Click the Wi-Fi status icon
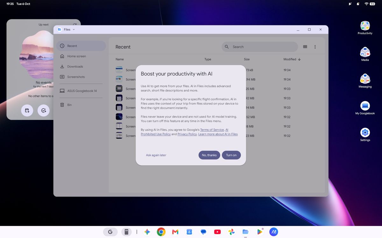This screenshot has width=382, height=238. tap(366, 4)
